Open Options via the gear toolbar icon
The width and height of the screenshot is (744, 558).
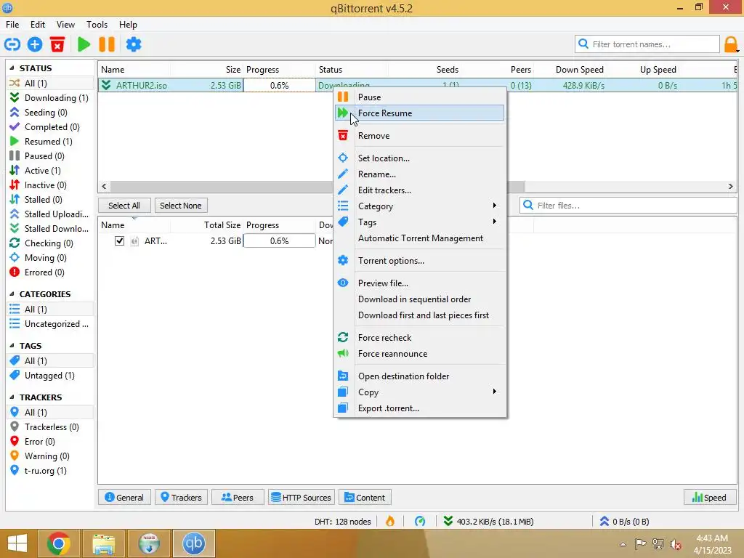click(134, 44)
